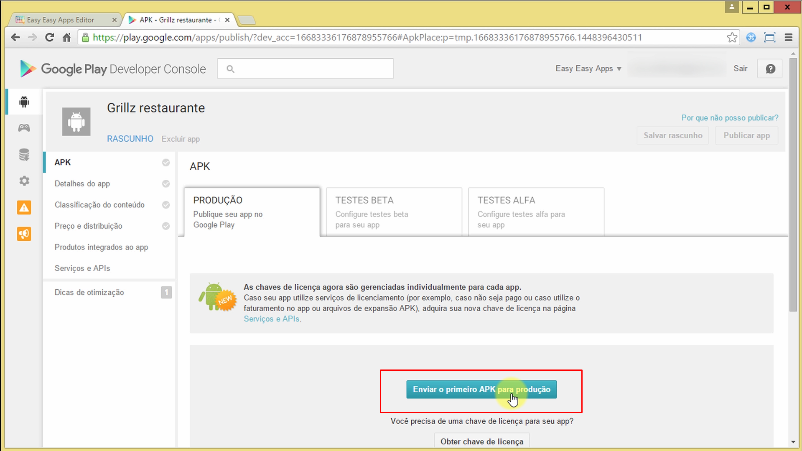View alerts using the warning triangle icon

pos(24,207)
